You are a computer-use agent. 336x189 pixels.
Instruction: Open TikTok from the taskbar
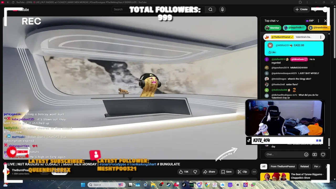(183, 185)
